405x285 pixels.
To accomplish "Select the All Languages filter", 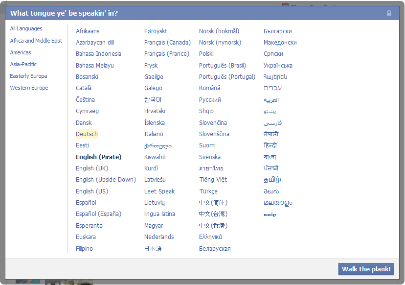I will (26, 28).
